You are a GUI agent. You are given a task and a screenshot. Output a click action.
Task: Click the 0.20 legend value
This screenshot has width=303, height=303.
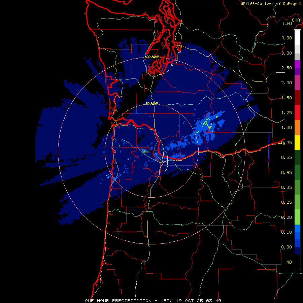click(287, 217)
